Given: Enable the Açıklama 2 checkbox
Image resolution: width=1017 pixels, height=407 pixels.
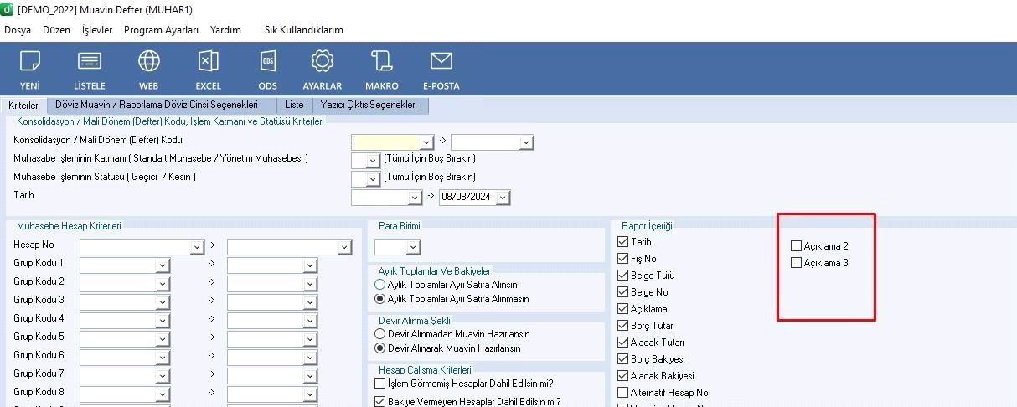Looking at the screenshot, I should coord(796,246).
